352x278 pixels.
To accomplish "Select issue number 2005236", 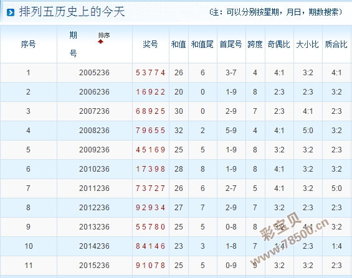I will (x=94, y=73).
